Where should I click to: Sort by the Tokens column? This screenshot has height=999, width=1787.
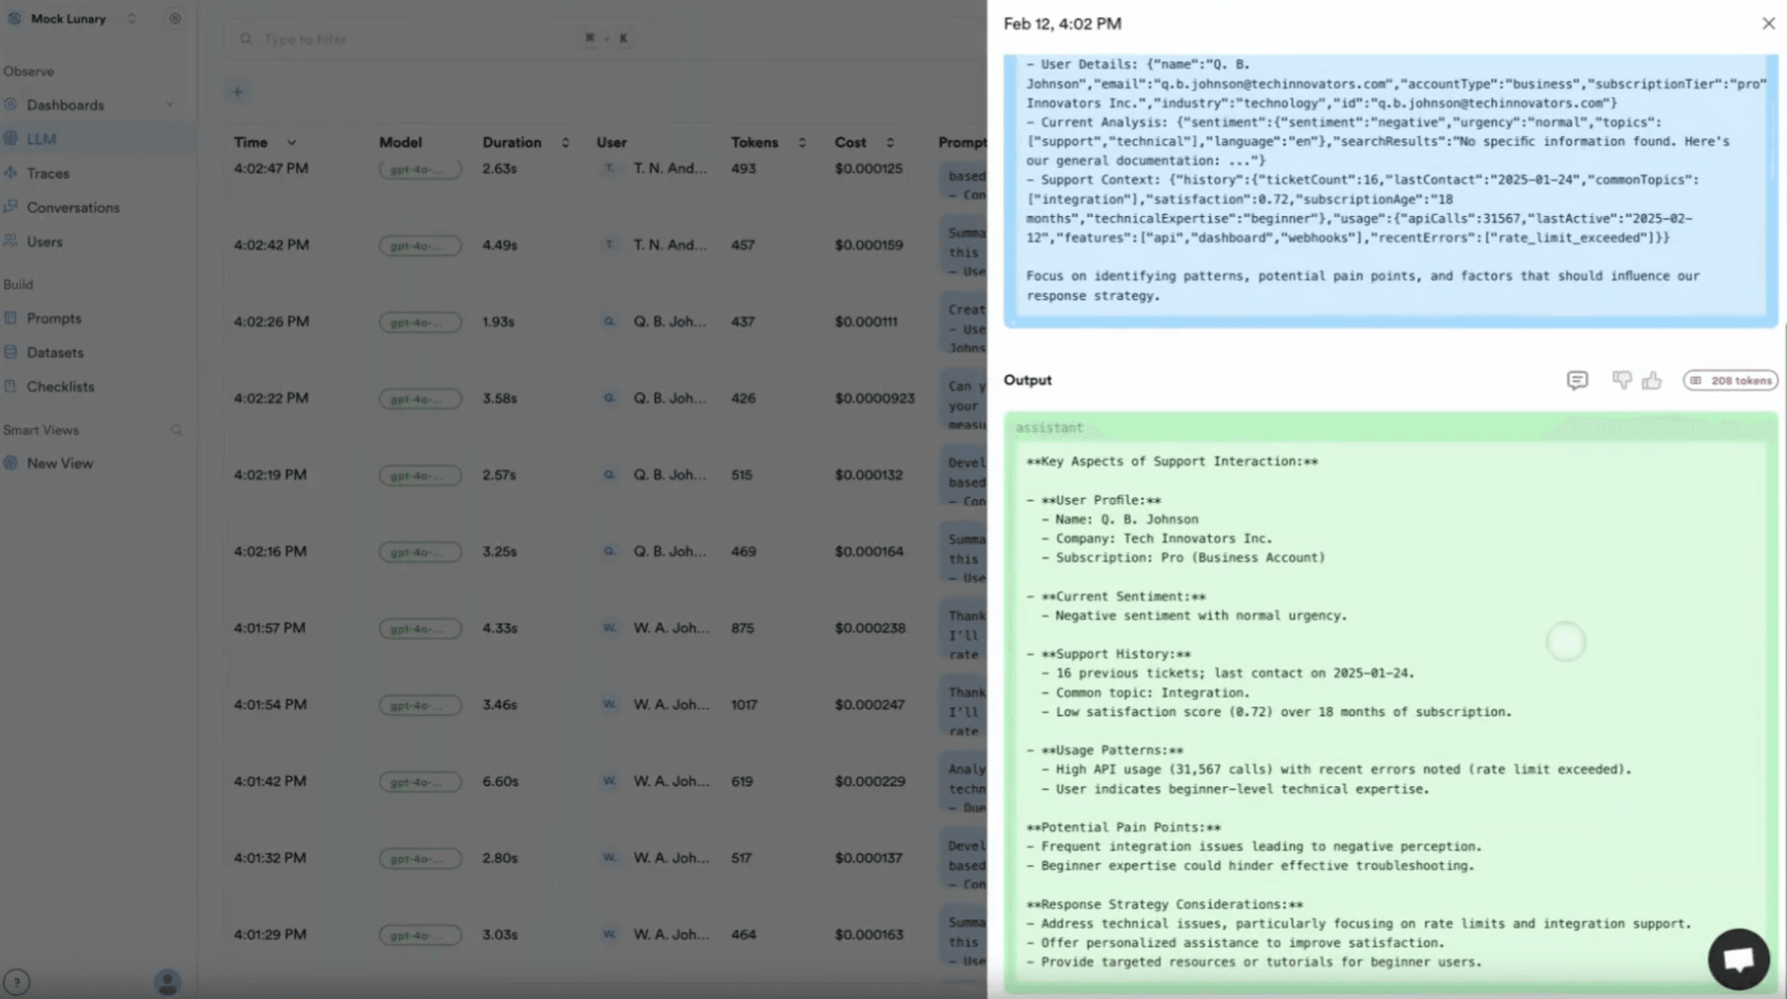point(768,142)
